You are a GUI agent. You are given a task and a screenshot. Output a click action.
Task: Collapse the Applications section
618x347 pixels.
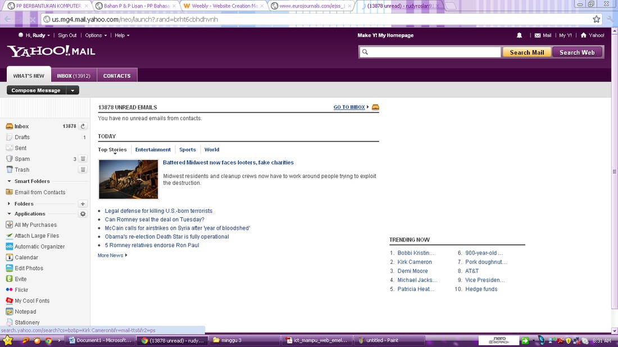click(9, 214)
